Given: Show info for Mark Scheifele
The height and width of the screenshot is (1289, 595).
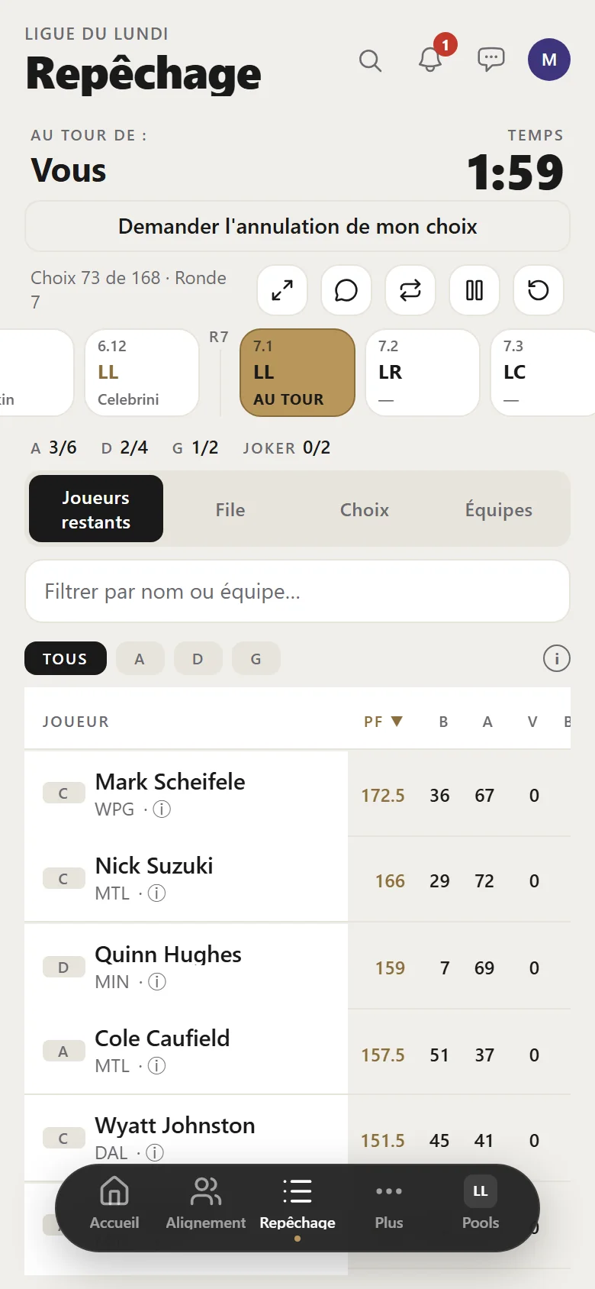Looking at the screenshot, I should 162,809.
